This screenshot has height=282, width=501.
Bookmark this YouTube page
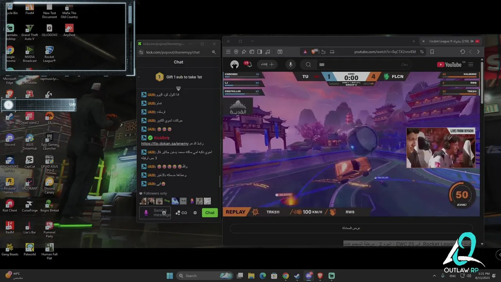[432, 52]
